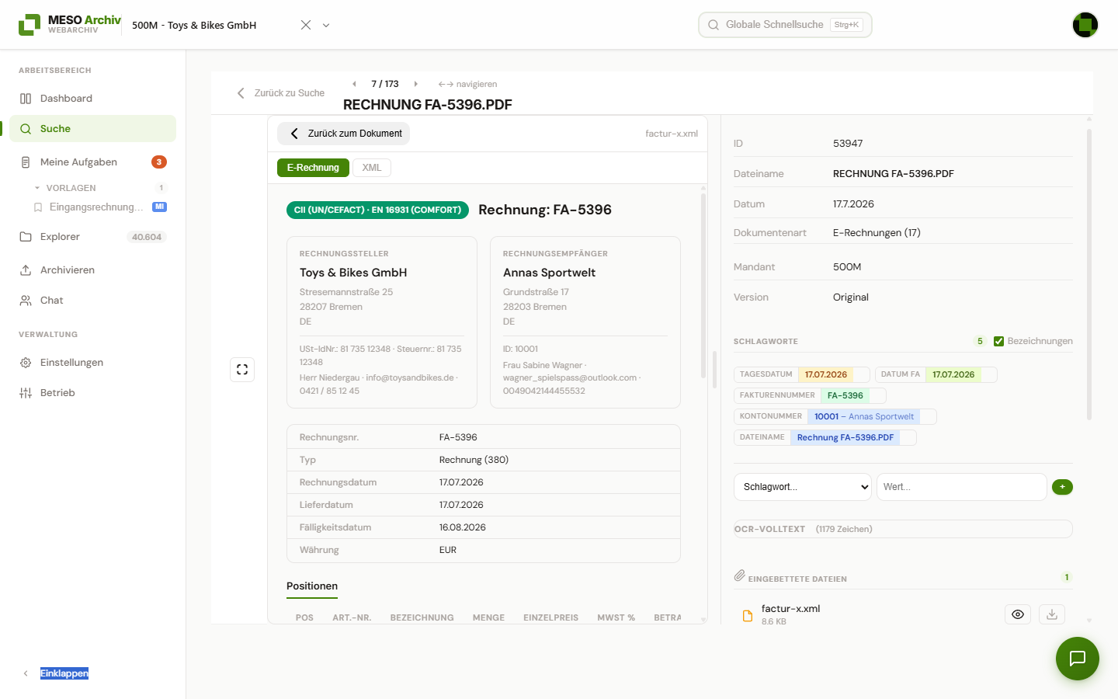Go to the next document arrow
The width and height of the screenshot is (1118, 699).
(415, 84)
